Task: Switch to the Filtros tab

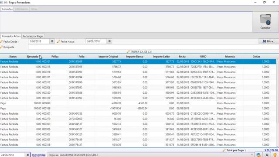Action: [34, 9]
